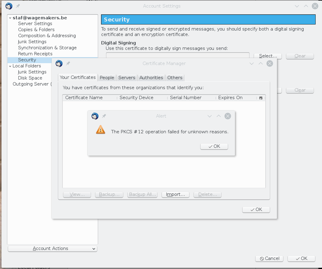Click Cancel in Account Settings

point(269,258)
